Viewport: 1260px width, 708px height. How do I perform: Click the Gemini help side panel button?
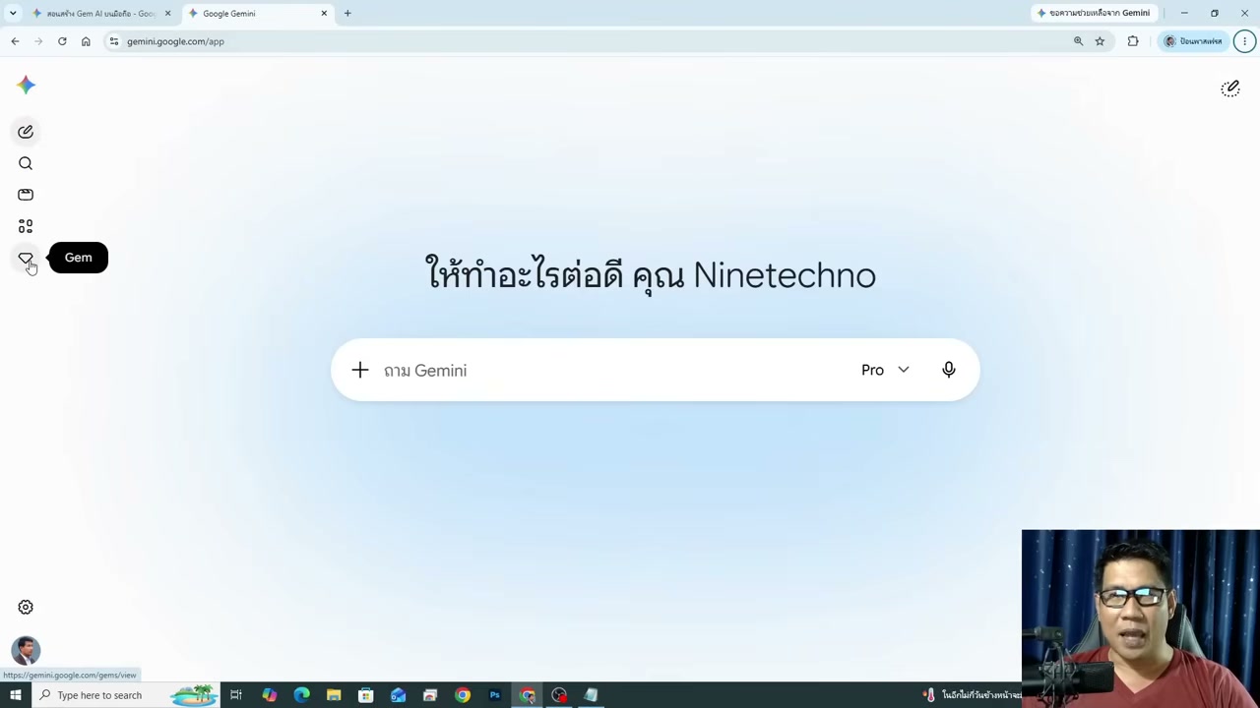[x=1094, y=14]
